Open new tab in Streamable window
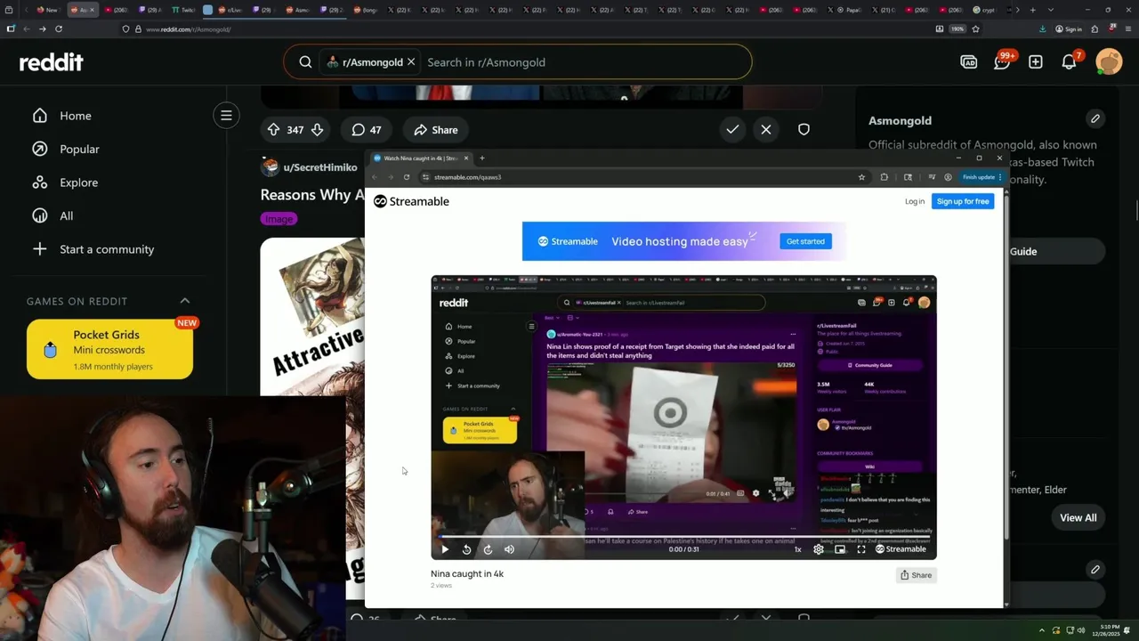This screenshot has height=641, width=1139. [482, 158]
